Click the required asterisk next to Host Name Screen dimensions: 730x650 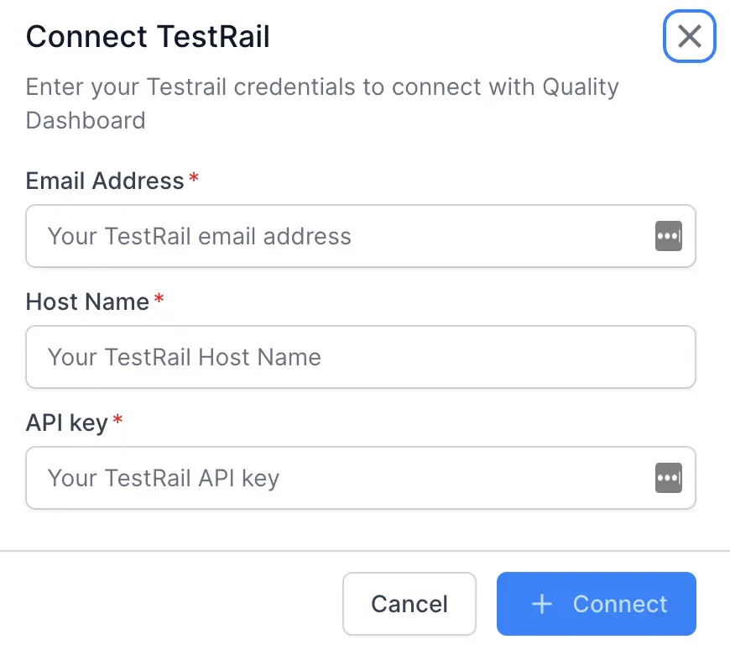[160, 298]
